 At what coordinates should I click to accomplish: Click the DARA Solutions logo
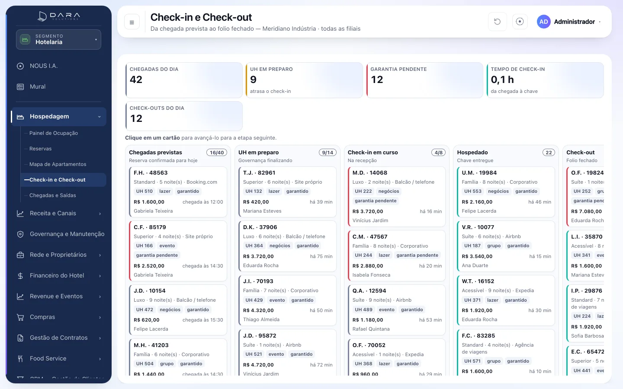[59, 16]
